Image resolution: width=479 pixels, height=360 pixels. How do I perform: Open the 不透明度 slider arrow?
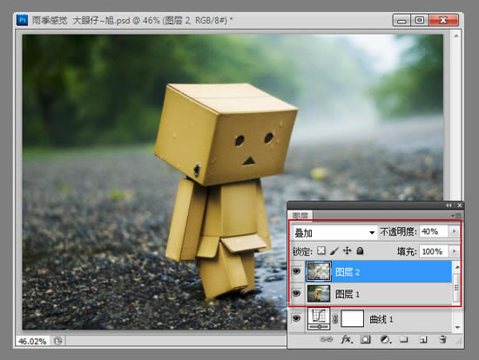[455, 232]
